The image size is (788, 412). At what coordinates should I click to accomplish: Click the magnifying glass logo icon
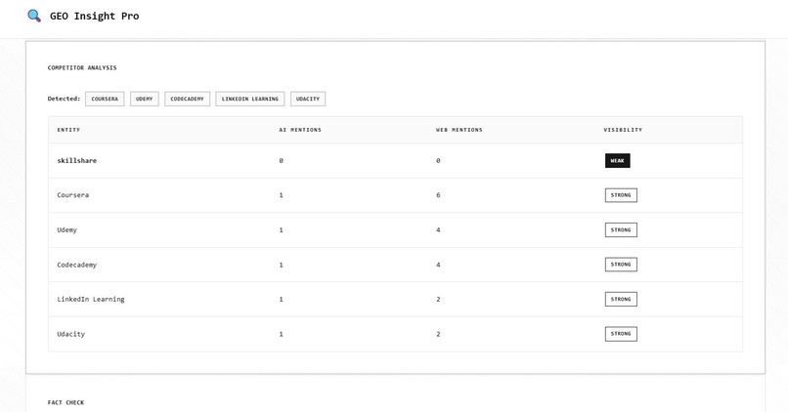(x=34, y=16)
